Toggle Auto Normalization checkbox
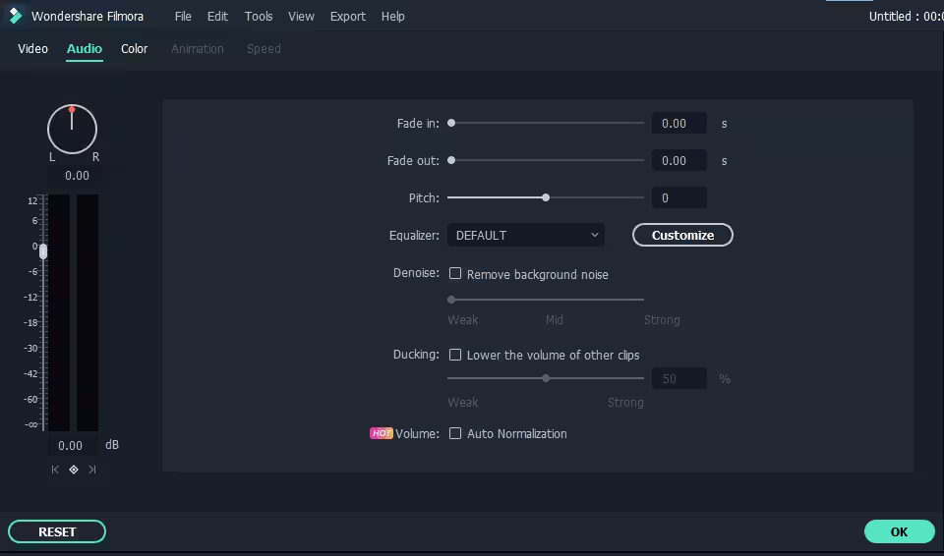 point(455,433)
